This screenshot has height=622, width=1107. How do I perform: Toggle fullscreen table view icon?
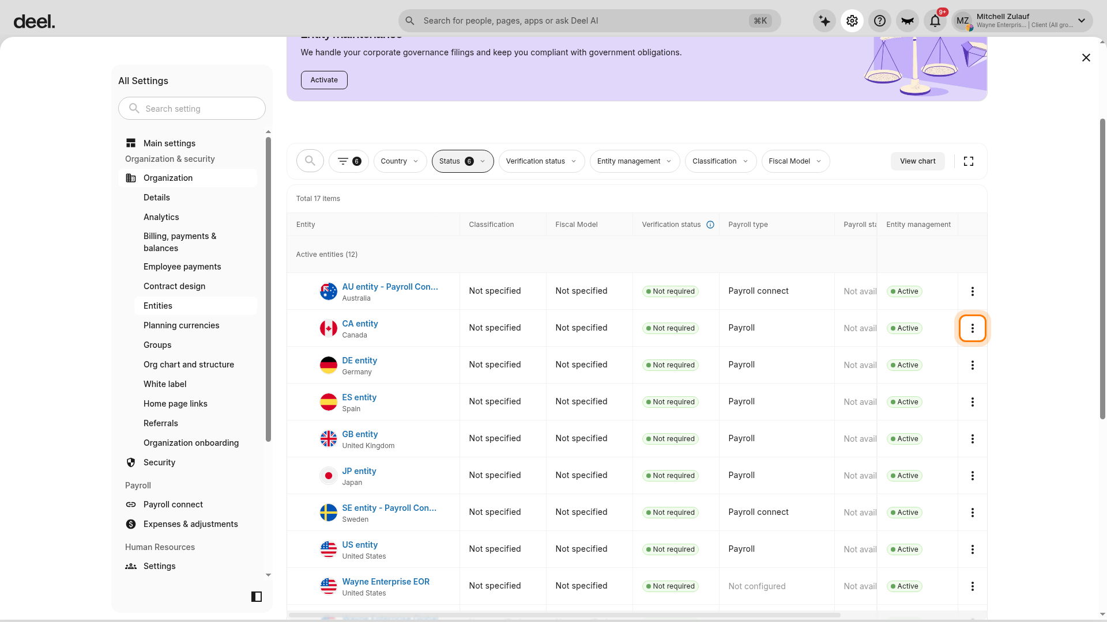[x=969, y=161]
